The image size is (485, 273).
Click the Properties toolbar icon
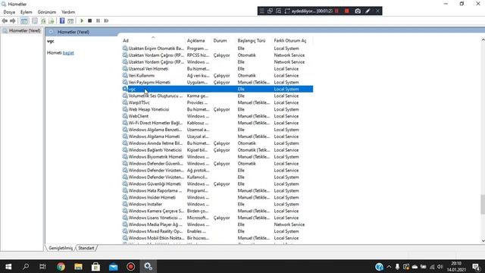(x=35, y=20)
